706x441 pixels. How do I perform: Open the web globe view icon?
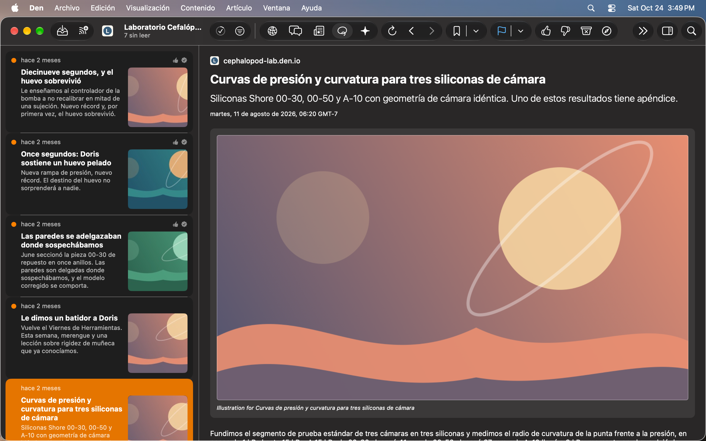pyautogui.click(x=272, y=31)
